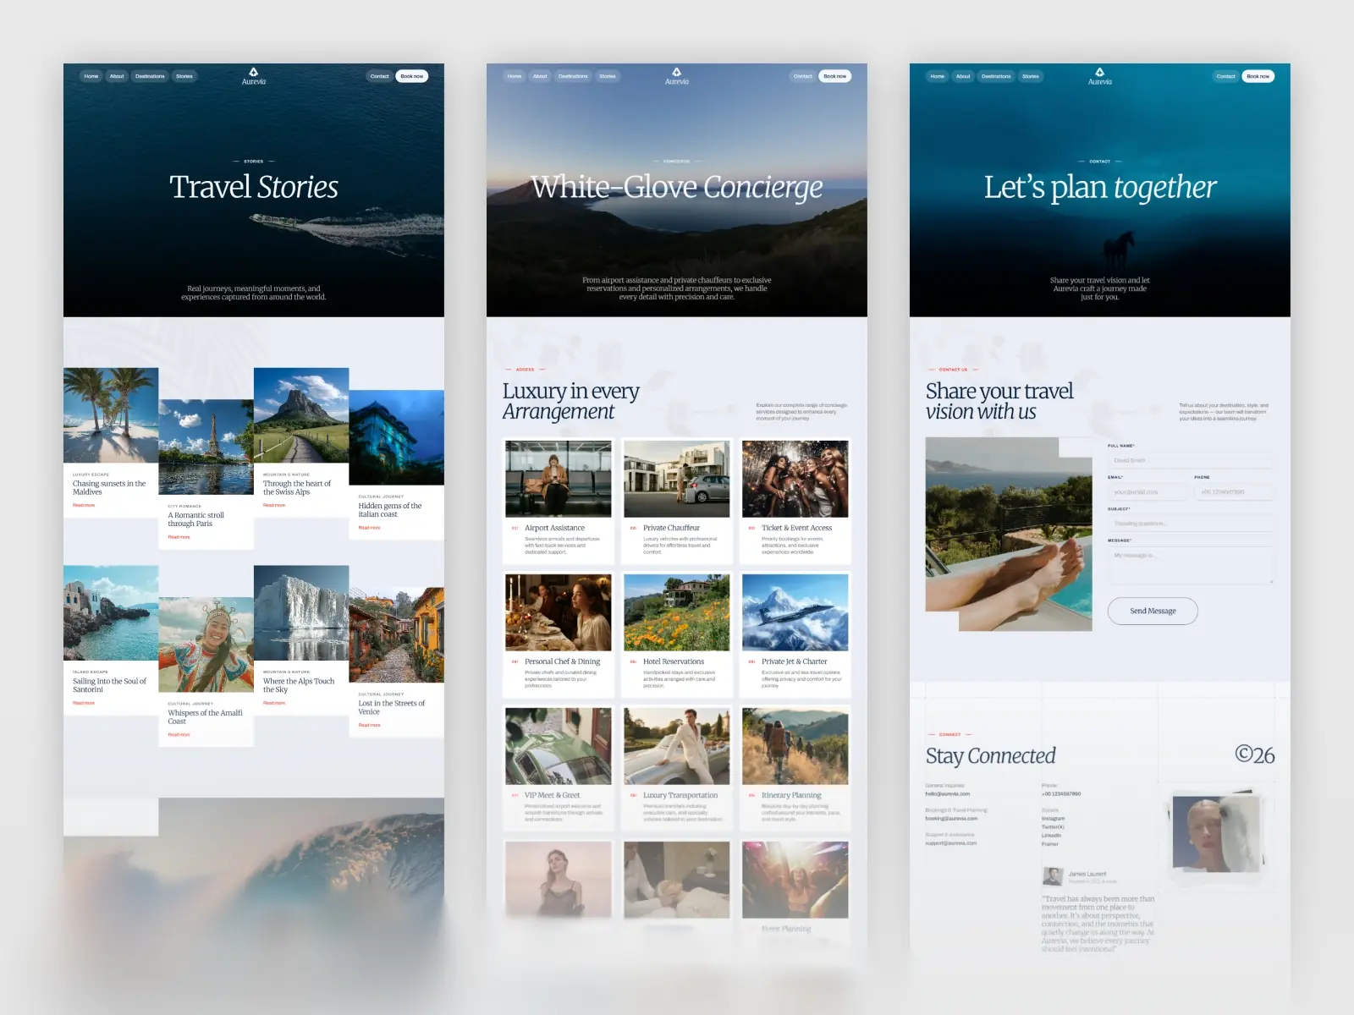Click the Private Chauffeur title text
The width and height of the screenshot is (1354, 1015).
(x=671, y=528)
